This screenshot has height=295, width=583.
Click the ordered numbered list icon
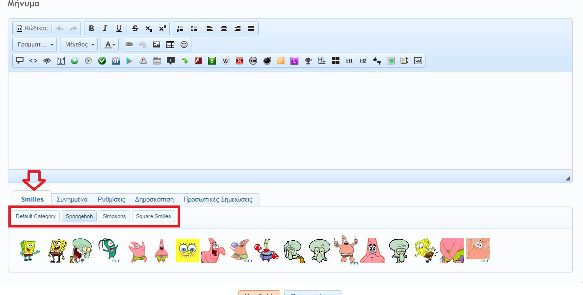point(180,28)
